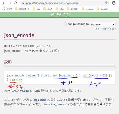Click the json_encode page heading

[19, 35]
